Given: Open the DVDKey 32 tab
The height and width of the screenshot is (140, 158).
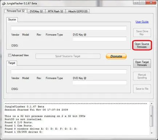Looking at the screenshot, I should [36, 11].
